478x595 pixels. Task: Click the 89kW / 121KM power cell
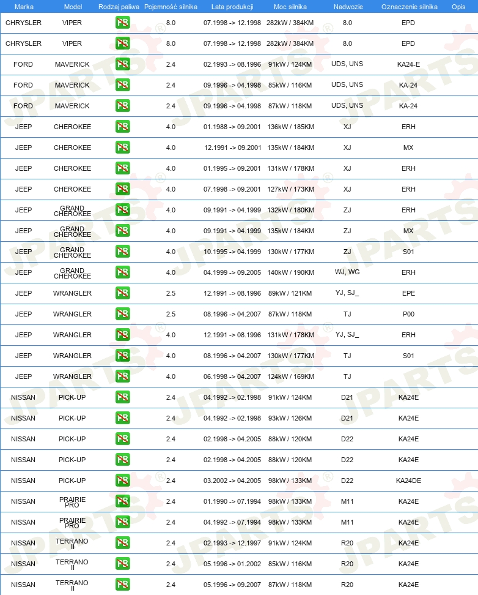click(290, 293)
